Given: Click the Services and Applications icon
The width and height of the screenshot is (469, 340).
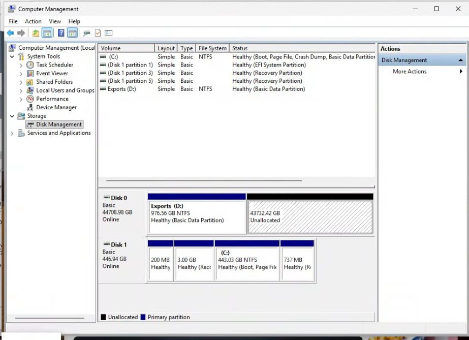Looking at the screenshot, I should 21,133.
